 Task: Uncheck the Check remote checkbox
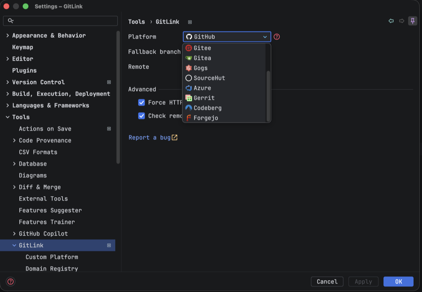142,116
